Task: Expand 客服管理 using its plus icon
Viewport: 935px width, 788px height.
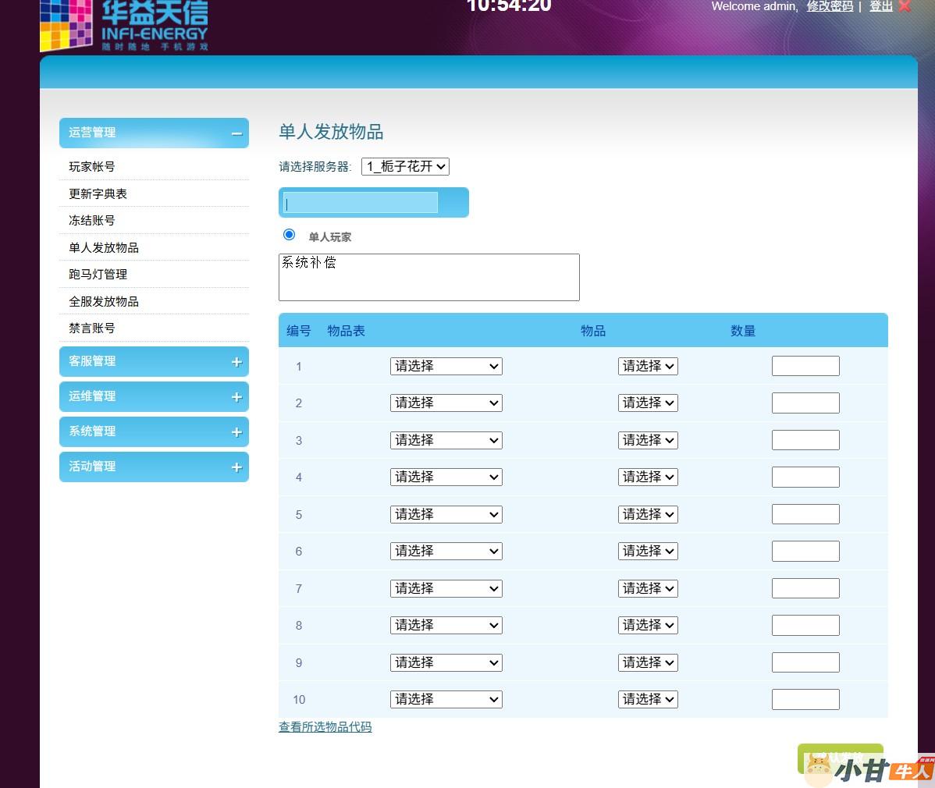Action: click(236, 362)
